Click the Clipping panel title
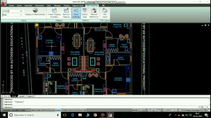Image resolution: width=211 pixels, height=118 pixels. click(x=59, y=20)
